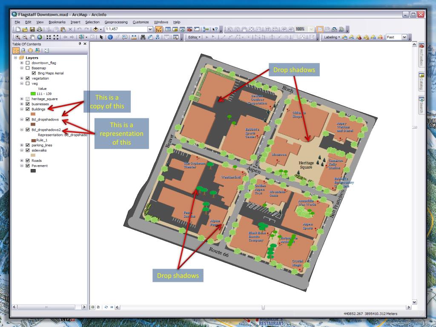Open the Search side tab
Viewport: 436px width, 327px height.
click(x=422, y=105)
